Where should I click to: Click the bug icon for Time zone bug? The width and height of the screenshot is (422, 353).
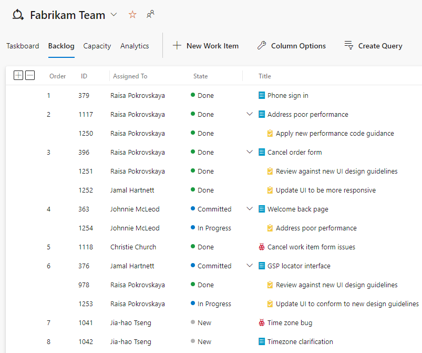(x=262, y=322)
